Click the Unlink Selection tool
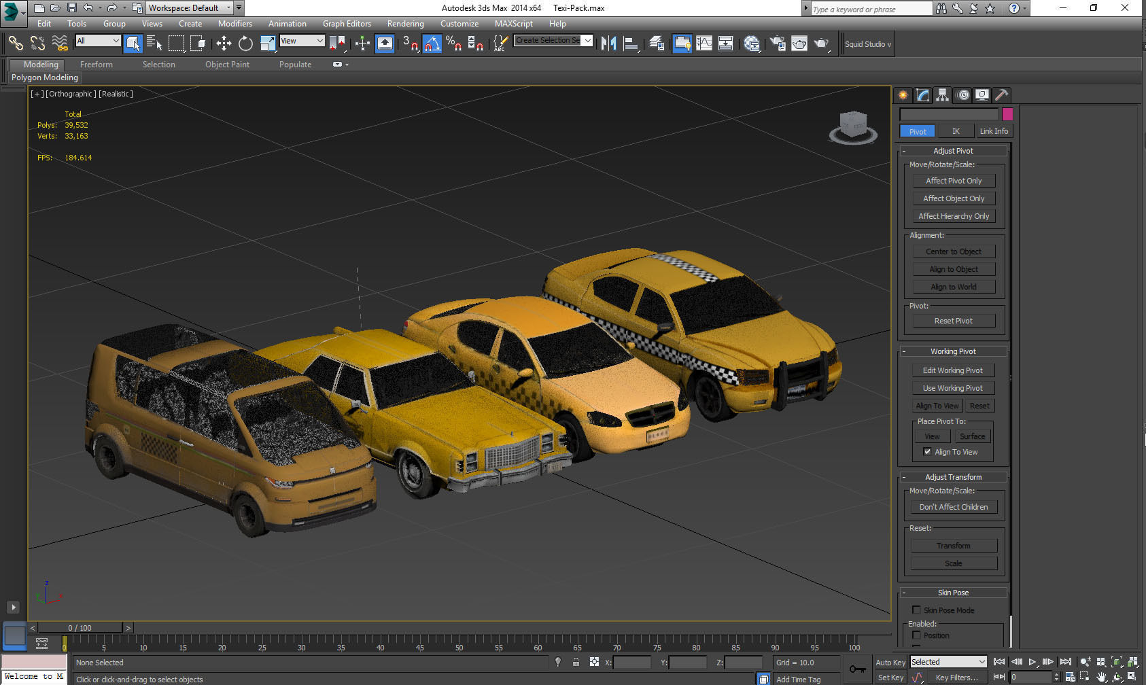This screenshot has height=685, width=1146. [x=37, y=43]
